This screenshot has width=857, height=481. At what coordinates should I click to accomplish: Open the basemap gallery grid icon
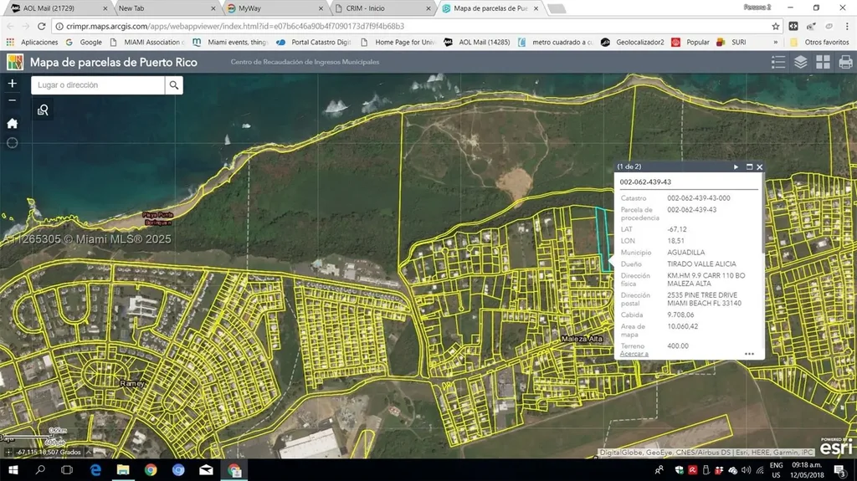pos(823,62)
